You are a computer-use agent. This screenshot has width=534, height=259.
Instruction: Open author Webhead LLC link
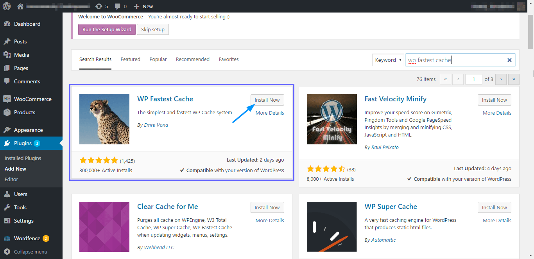pos(158,247)
